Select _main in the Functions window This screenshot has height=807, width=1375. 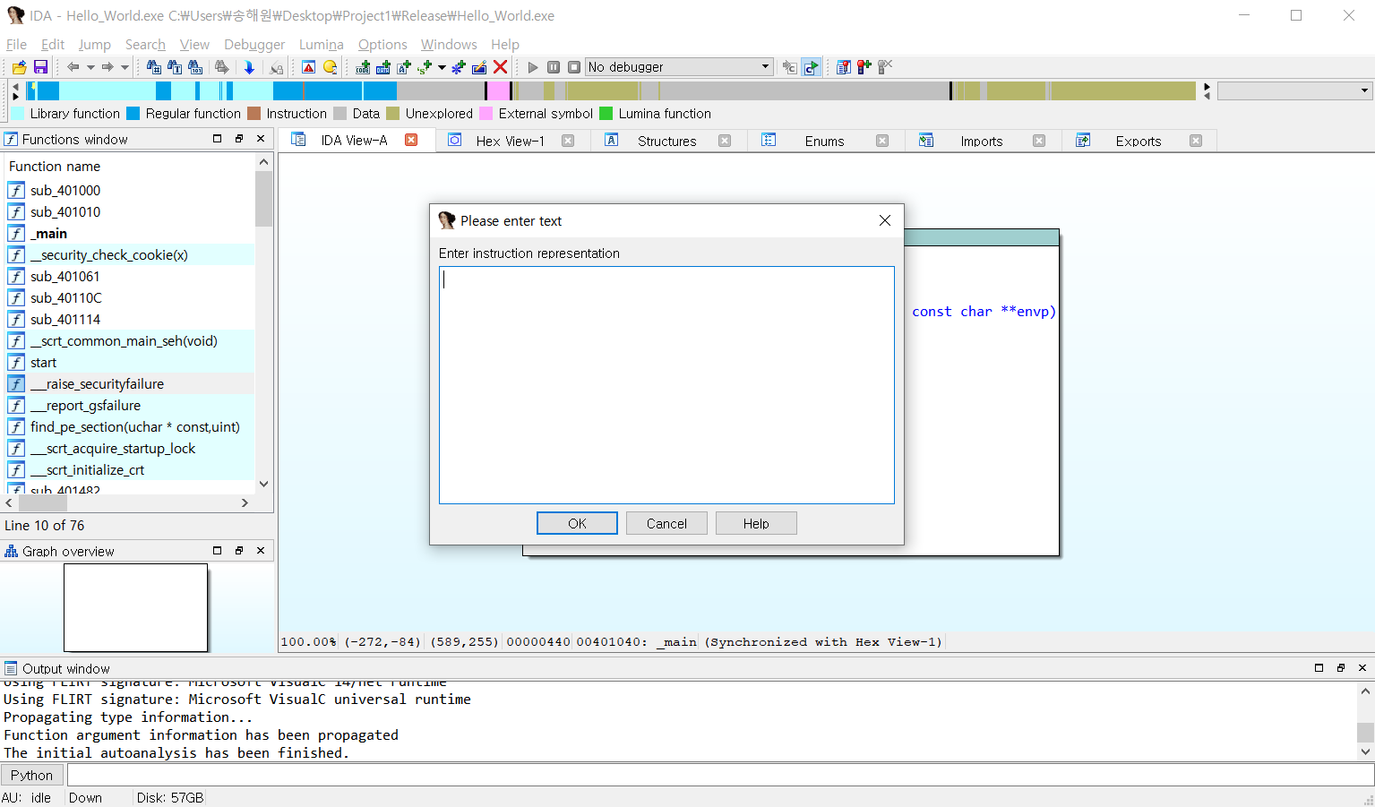pyautogui.click(x=130, y=233)
